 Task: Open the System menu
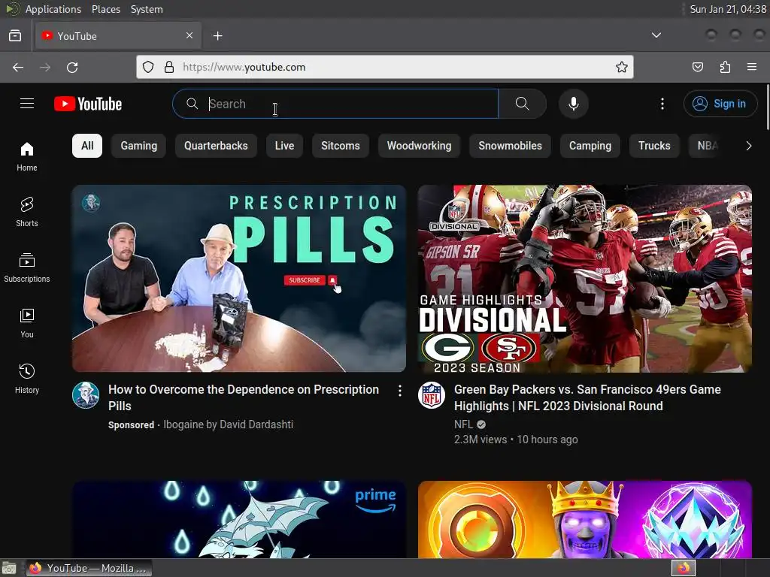pos(147,9)
